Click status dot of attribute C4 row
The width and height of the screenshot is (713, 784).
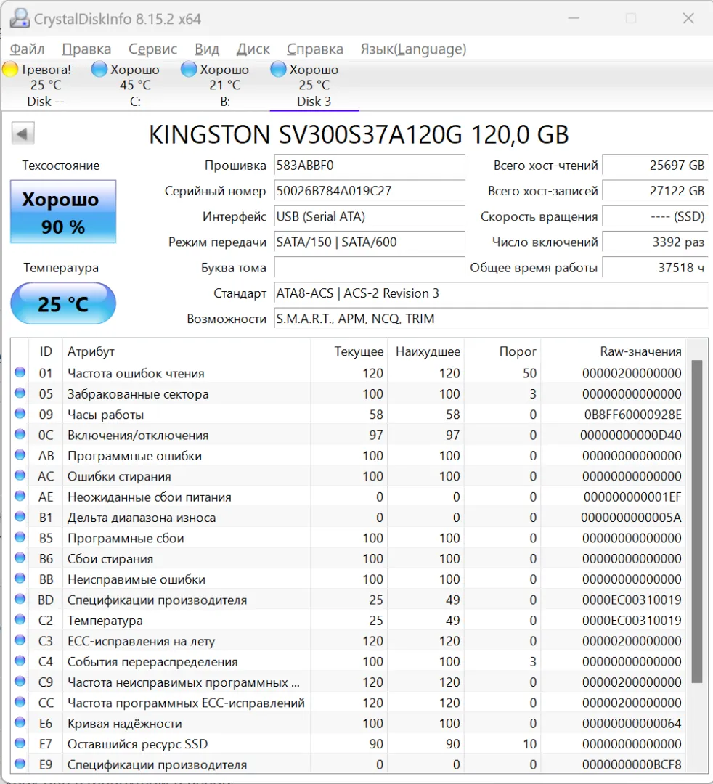point(20,661)
